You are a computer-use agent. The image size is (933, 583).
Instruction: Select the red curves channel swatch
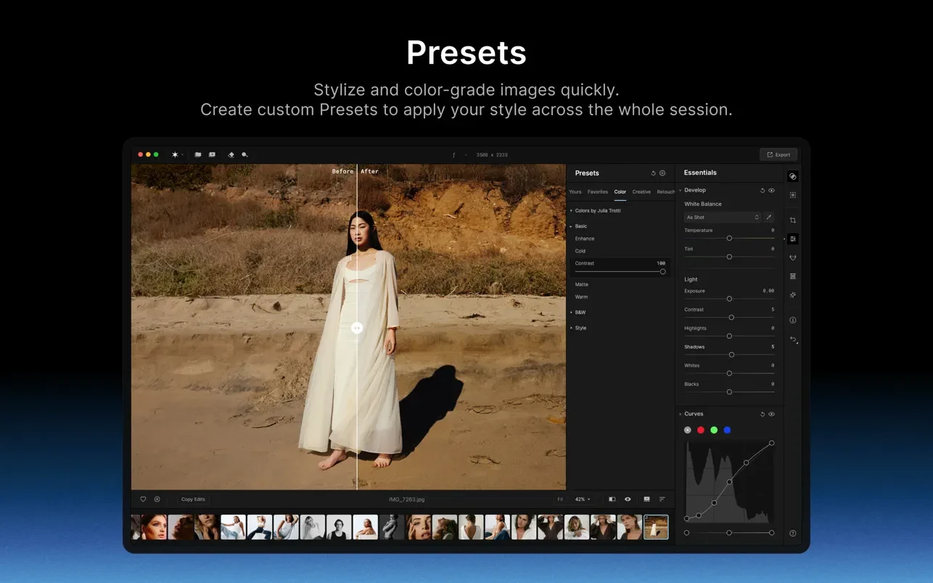(x=701, y=430)
